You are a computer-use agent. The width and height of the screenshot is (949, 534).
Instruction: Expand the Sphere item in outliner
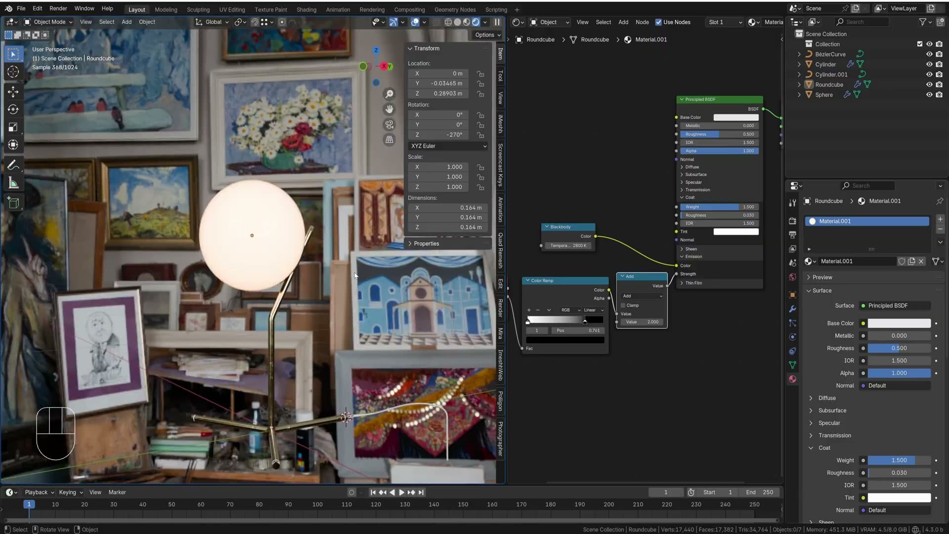coord(799,94)
